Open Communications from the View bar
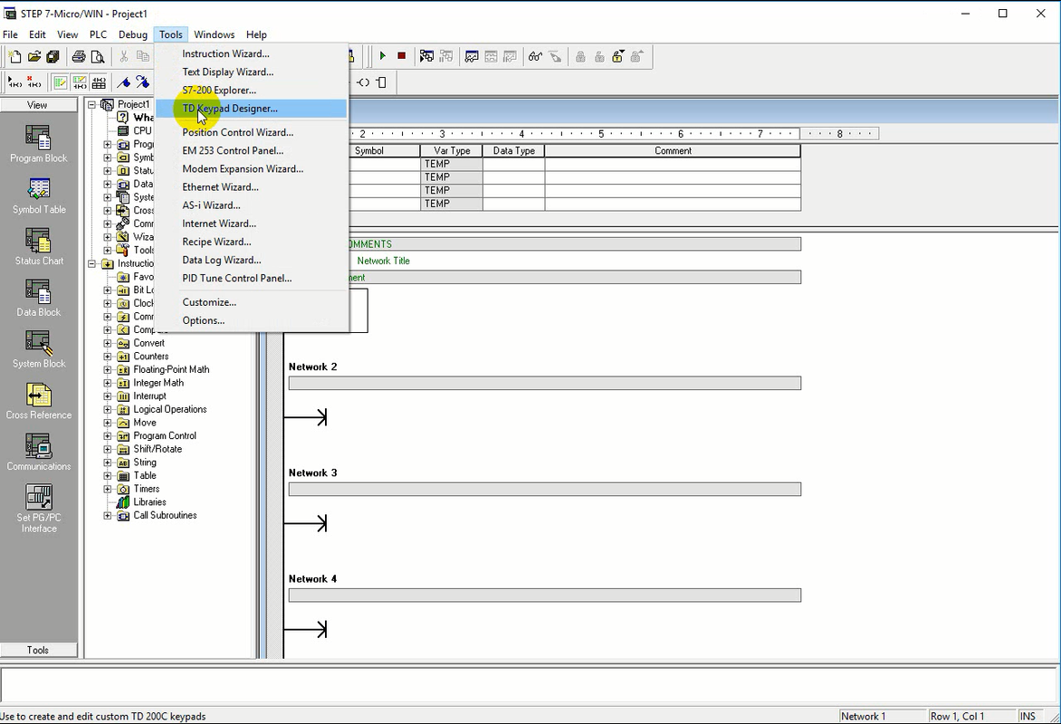 39,452
